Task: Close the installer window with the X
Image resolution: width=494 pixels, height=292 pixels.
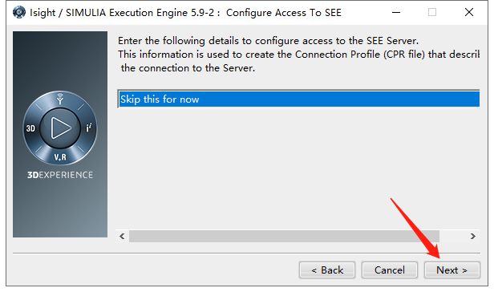Action: (x=469, y=13)
